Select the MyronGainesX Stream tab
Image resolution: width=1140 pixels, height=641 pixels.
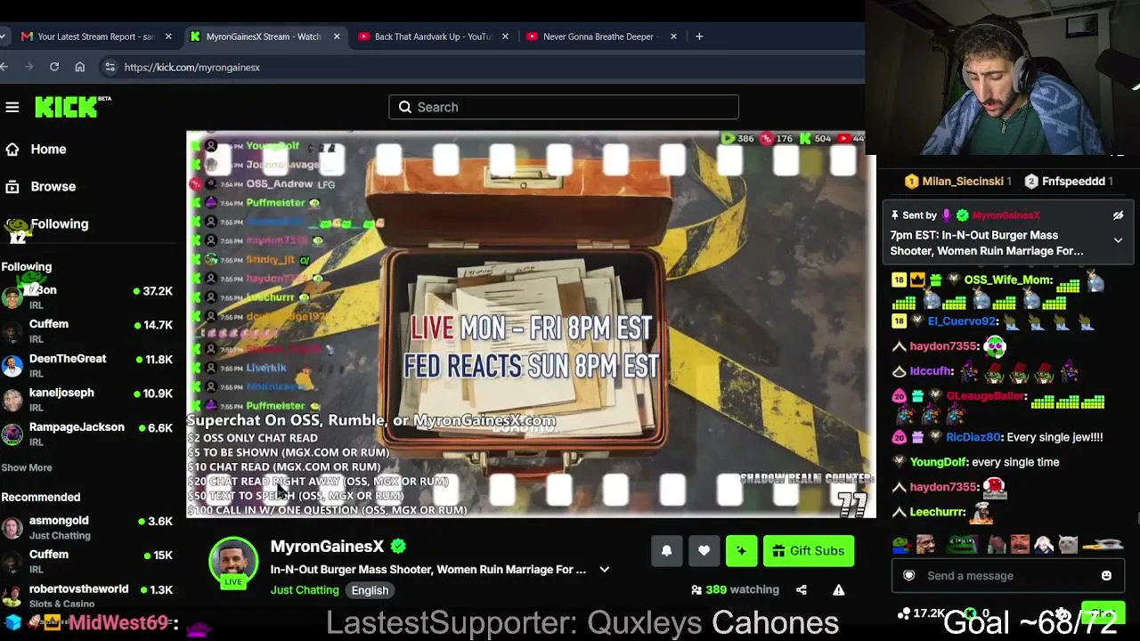tap(264, 37)
